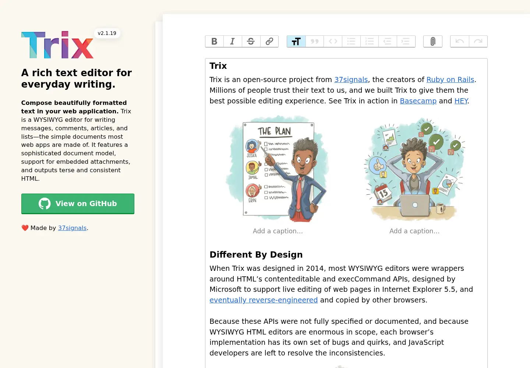Toggle code block formatting
530x368 pixels.
pyautogui.click(x=333, y=41)
